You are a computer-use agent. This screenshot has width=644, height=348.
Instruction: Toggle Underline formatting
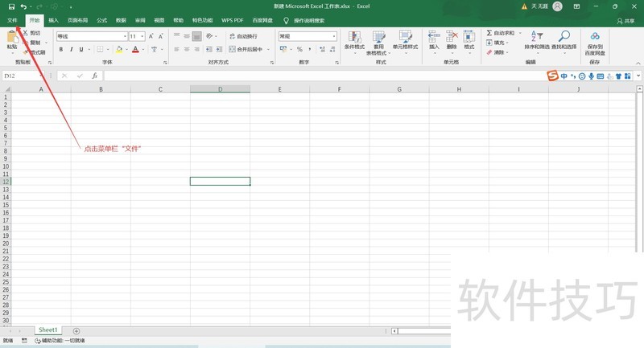[x=81, y=49]
